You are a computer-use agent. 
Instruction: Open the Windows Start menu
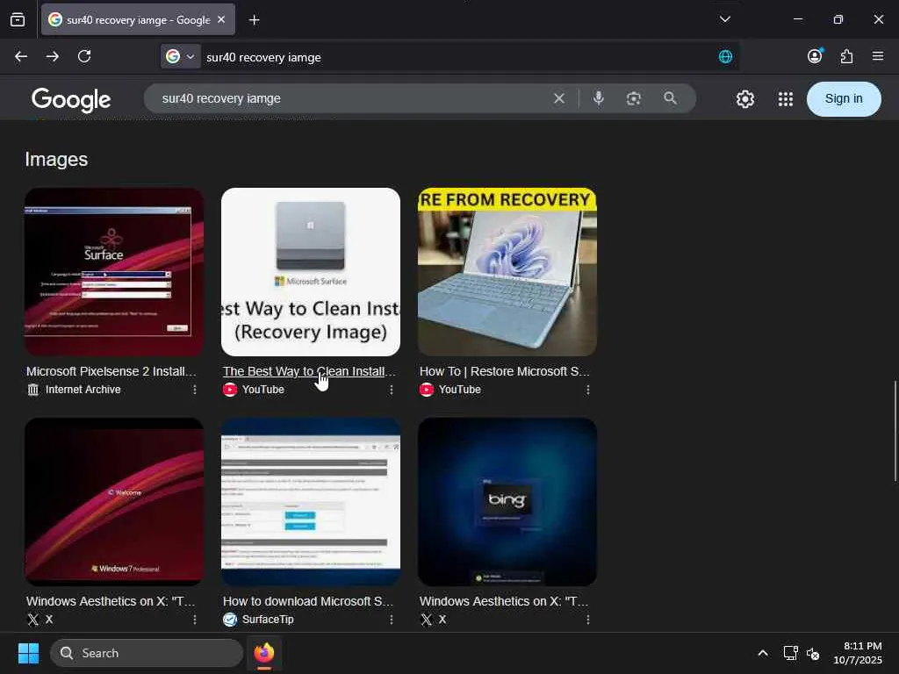(x=28, y=653)
